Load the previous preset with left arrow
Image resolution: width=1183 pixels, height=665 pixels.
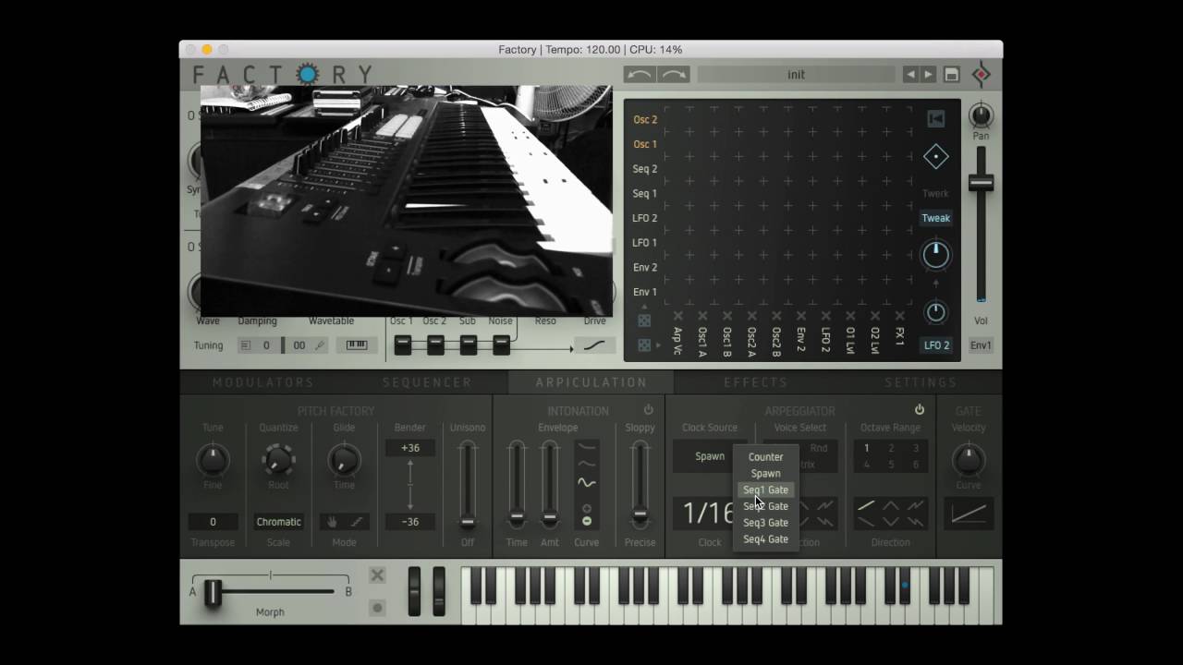pyautogui.click(x=910, y=75)
